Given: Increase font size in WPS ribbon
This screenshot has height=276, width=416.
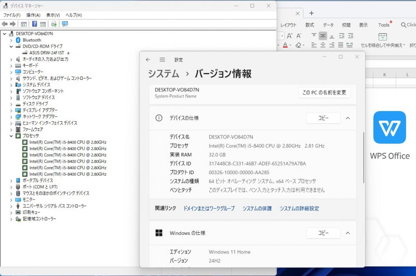Looking at the screenshot, I should click(290, 35).
